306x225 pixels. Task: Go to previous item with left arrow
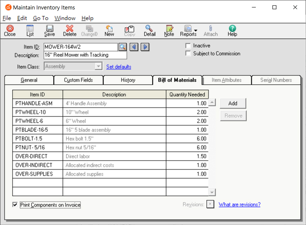click(134, 47)
